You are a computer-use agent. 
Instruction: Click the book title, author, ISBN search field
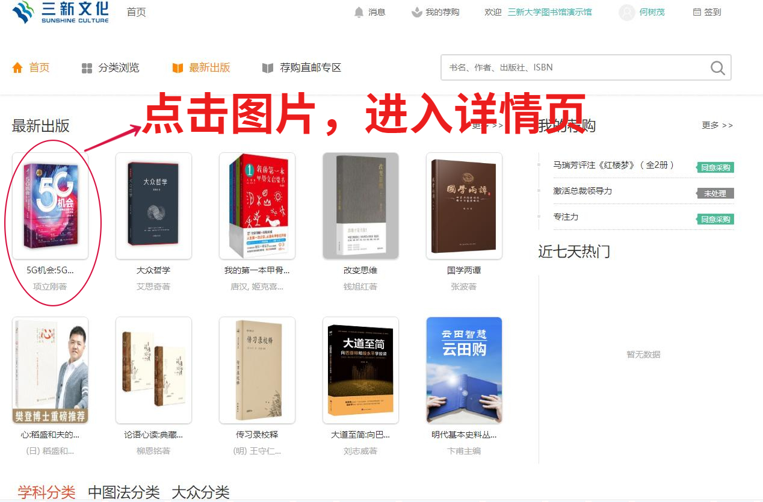coord(575,67)
